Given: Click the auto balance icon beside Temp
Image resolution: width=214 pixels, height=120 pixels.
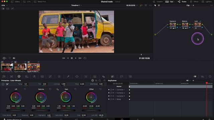Looking at the screenshot, I should coord(3,84).
